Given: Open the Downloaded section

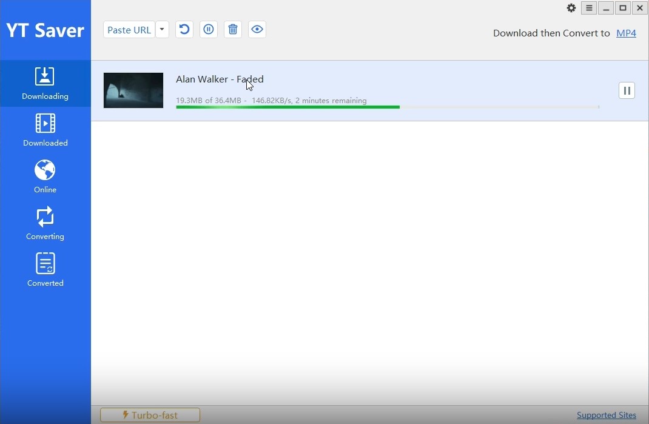Looking at the screenshot, I should 45,130.
